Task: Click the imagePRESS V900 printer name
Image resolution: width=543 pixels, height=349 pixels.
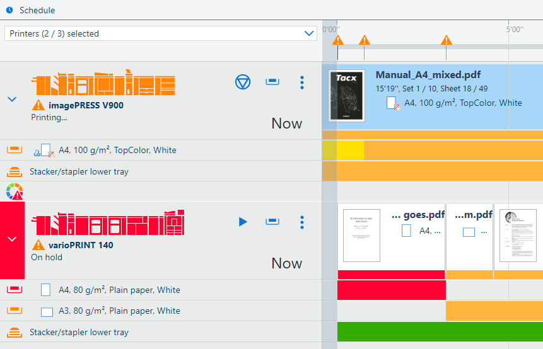Action: pos(86,105)
